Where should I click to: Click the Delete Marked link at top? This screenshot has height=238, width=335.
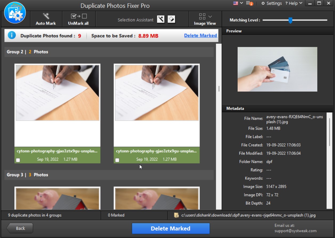(200, 35)
